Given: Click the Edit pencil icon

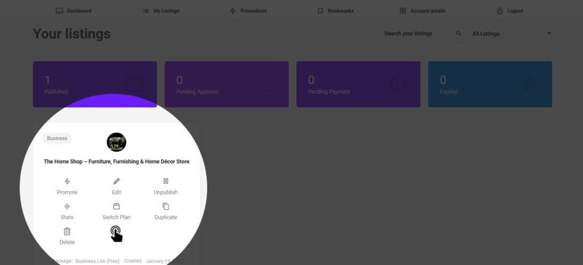Looking at the screenshot, I should [116, 181].
